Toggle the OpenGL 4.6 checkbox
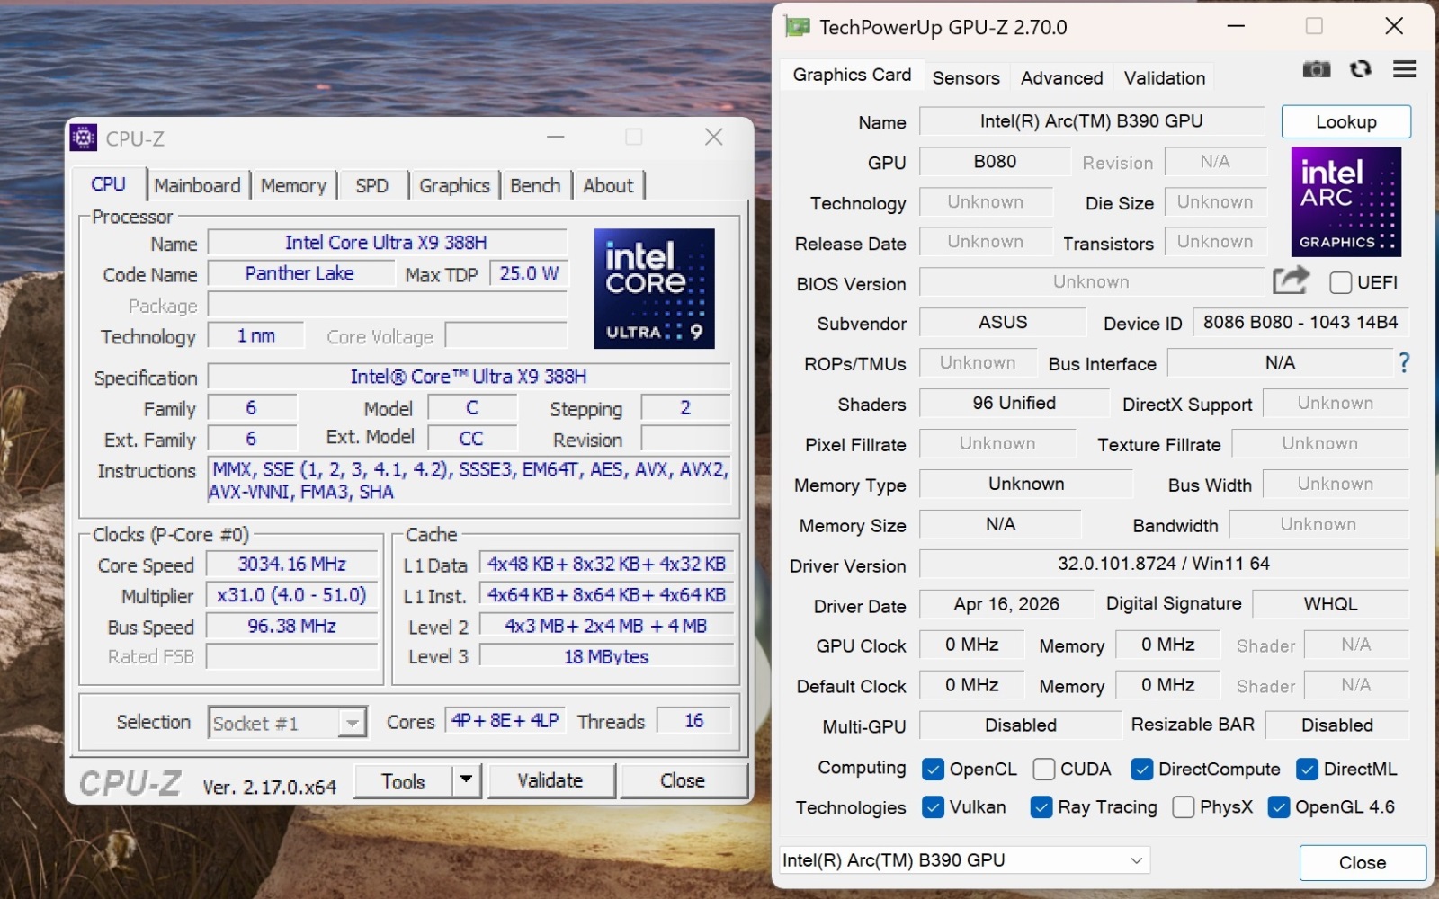This screenshot has height=899, width=1439. coord(1279,807)
